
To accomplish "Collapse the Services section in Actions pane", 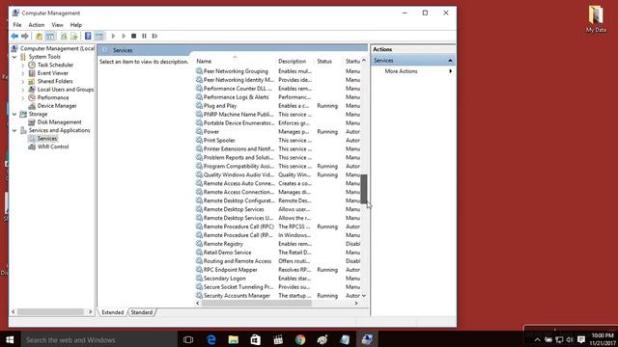I will pos(450,61).
